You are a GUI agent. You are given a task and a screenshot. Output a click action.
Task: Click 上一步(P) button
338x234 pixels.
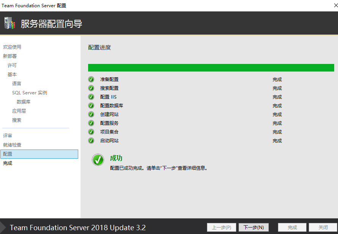click(x=221, y=227)
